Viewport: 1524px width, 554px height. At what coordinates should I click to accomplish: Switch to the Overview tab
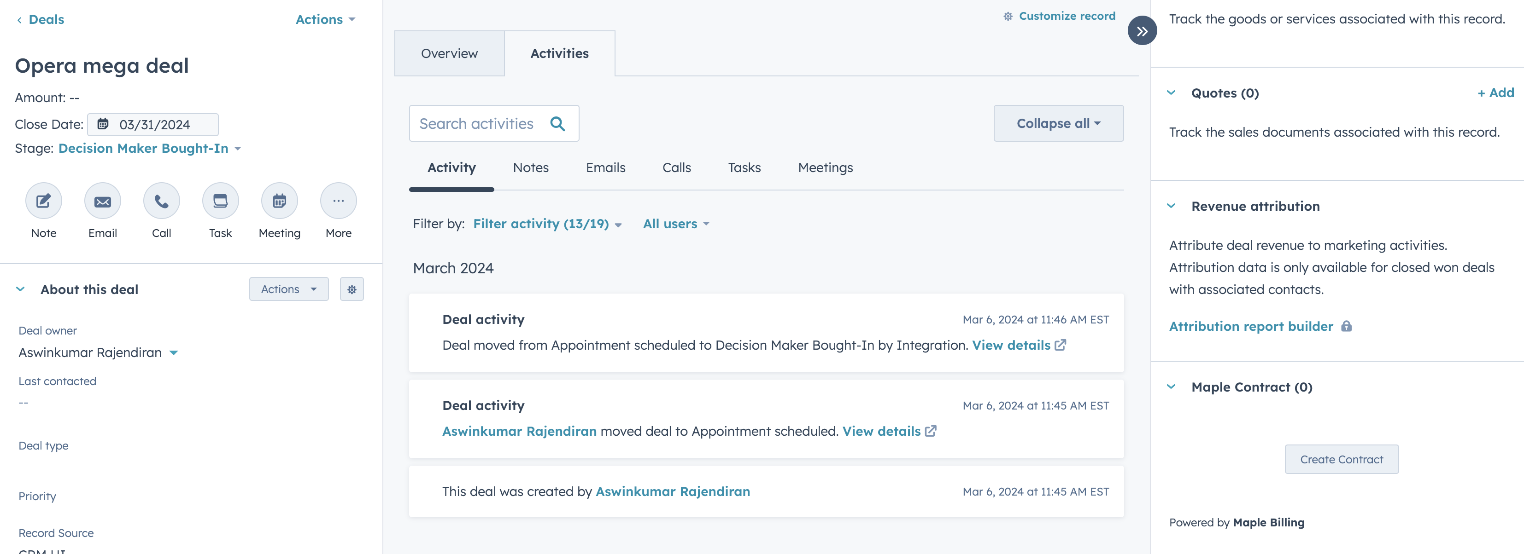(449, 54)
